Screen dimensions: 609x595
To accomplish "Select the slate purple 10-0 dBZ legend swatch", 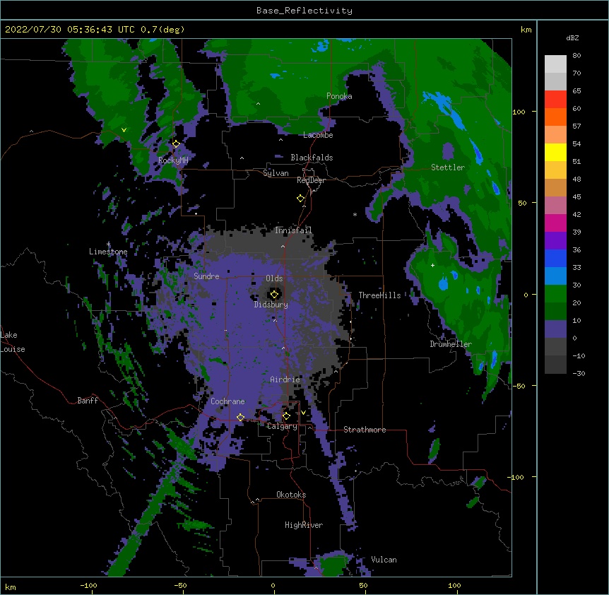I will pyautogui.click(x=555, y=329).
